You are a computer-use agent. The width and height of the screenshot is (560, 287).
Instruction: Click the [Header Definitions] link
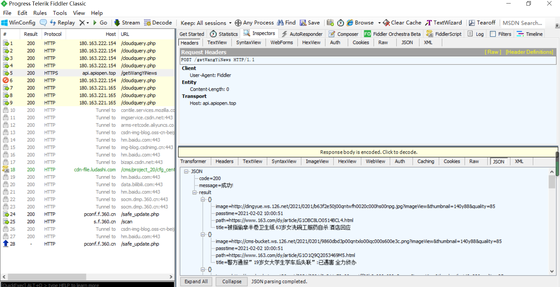pos(529,52)
